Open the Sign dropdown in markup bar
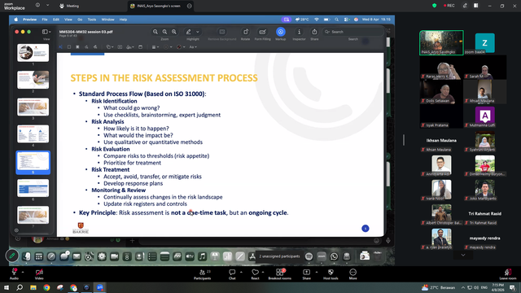The height and width of the screenshot is (293, 521). coord(130,47)
